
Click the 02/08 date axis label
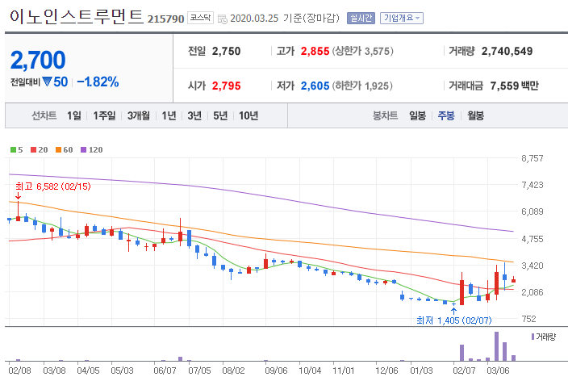19,371
